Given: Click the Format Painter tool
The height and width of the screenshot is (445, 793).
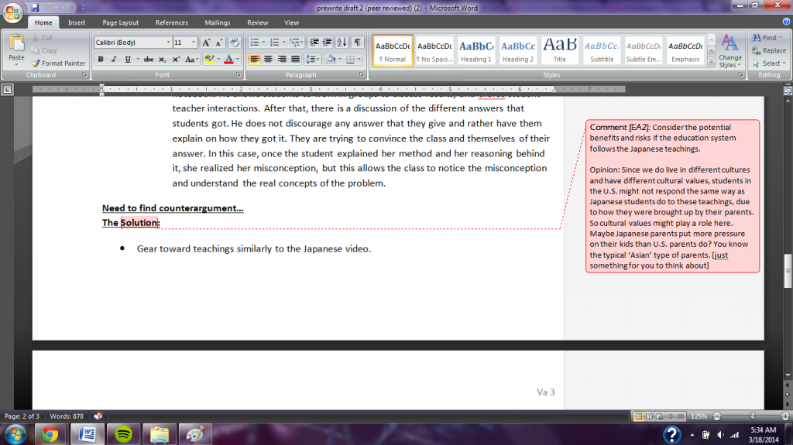Looking at the screenshot, I should pos(59,63).
